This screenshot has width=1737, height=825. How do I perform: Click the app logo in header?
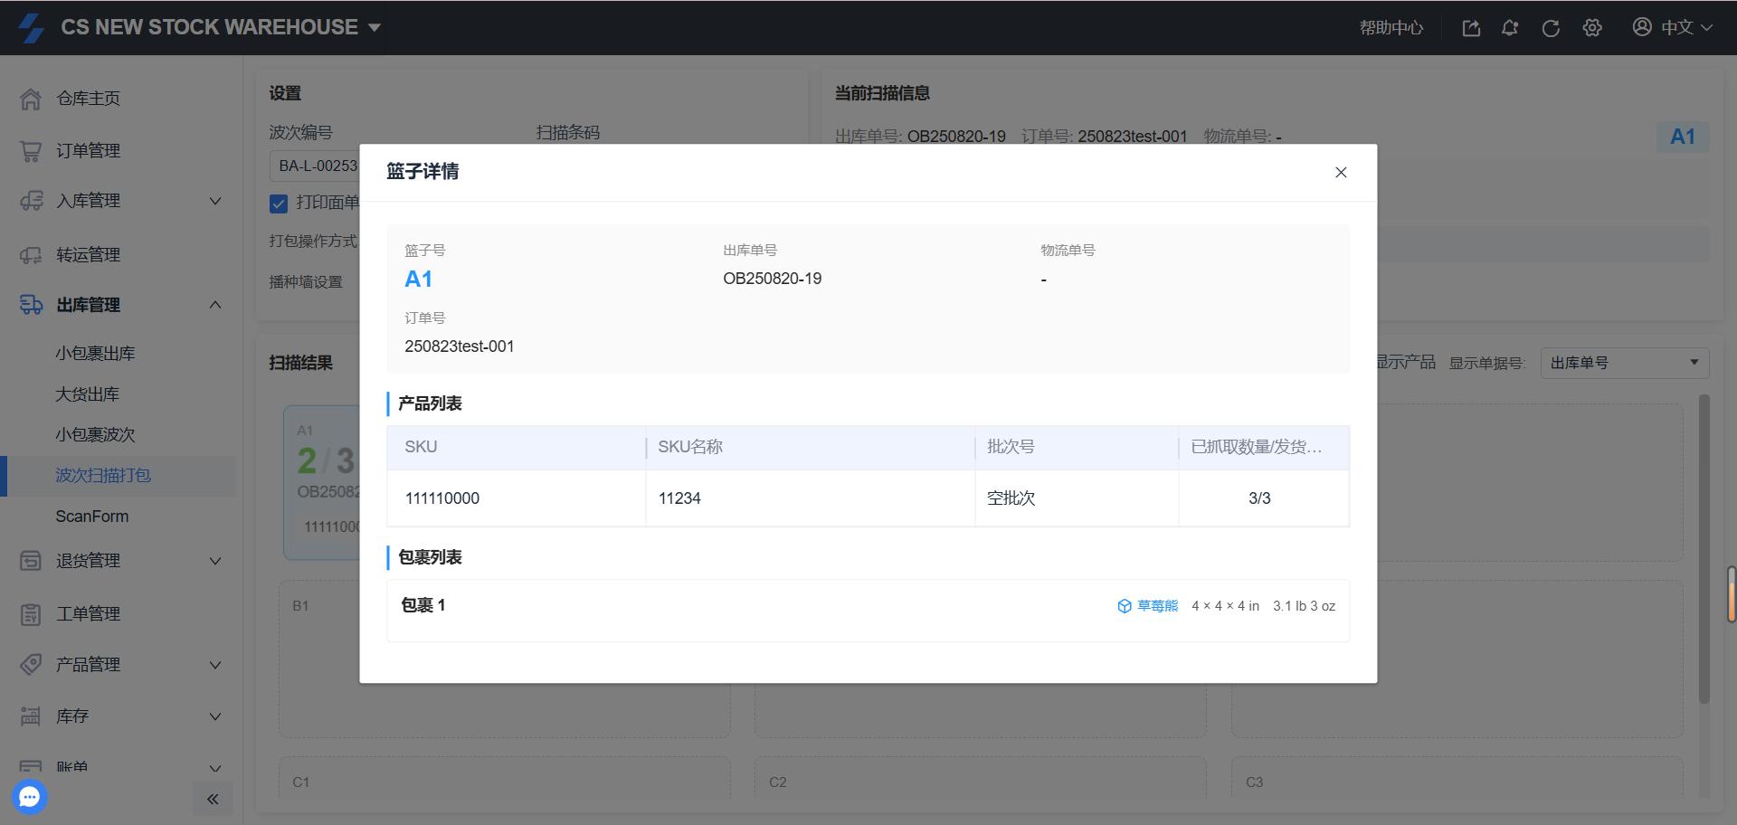[31, 27]
